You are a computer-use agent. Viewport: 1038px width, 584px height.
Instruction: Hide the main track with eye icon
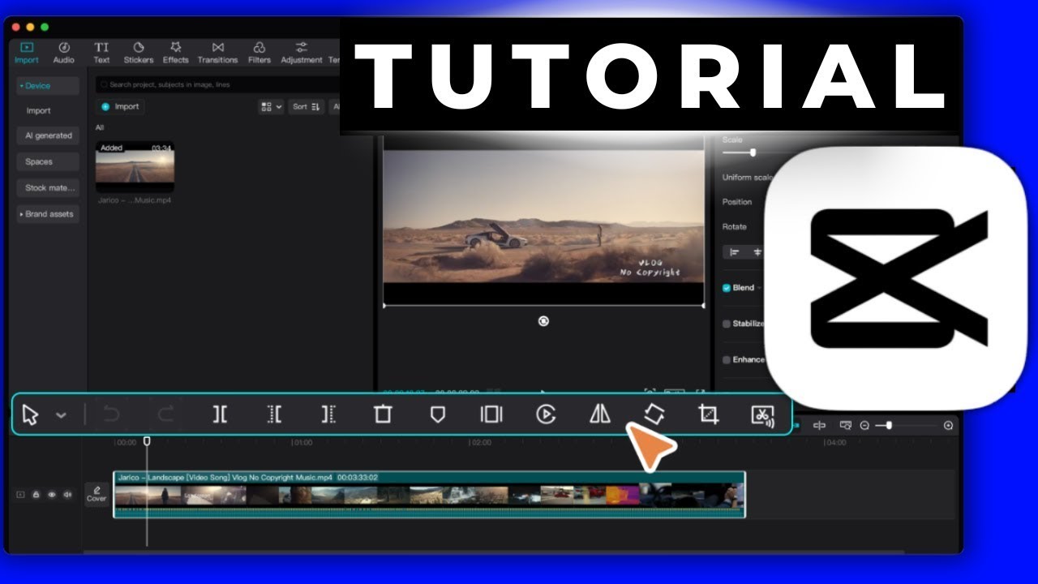point(52,494)
